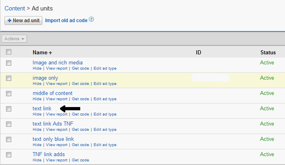Screen dimensions: 285x165
Task: View report for text only blue link
Action: [x=57, y=145]
